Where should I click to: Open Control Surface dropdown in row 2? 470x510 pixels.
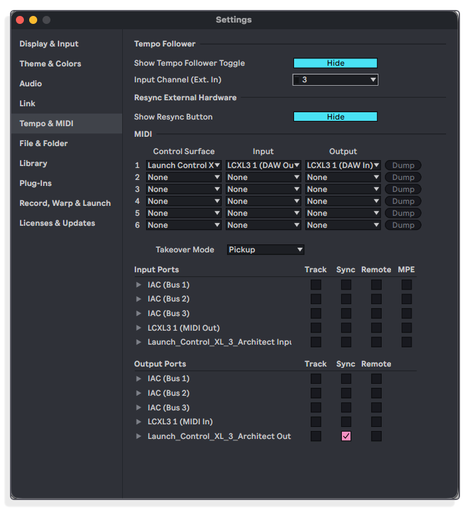[184, 177]
